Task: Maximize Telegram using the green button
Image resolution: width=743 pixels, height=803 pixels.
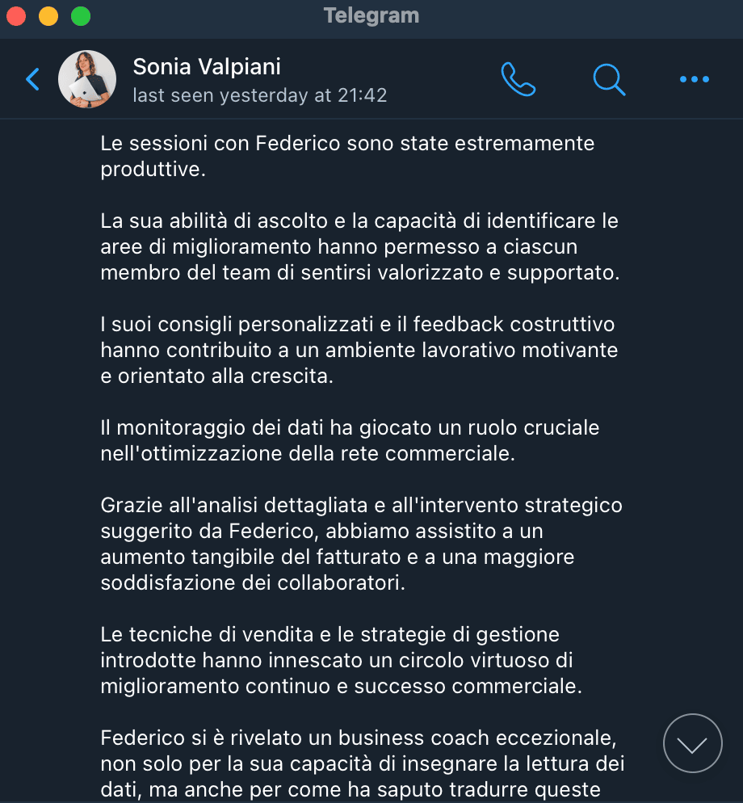Action: (x=81, y=16)
